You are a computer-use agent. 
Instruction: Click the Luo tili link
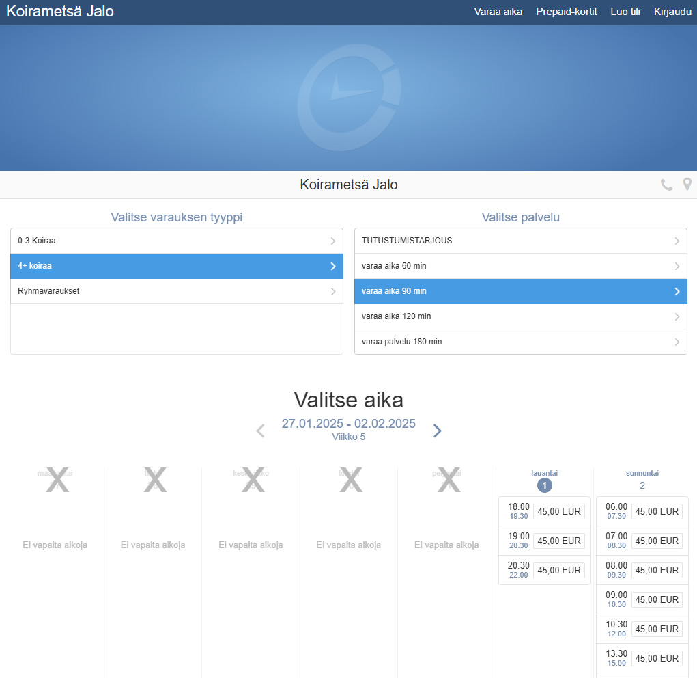coord(625,12)
